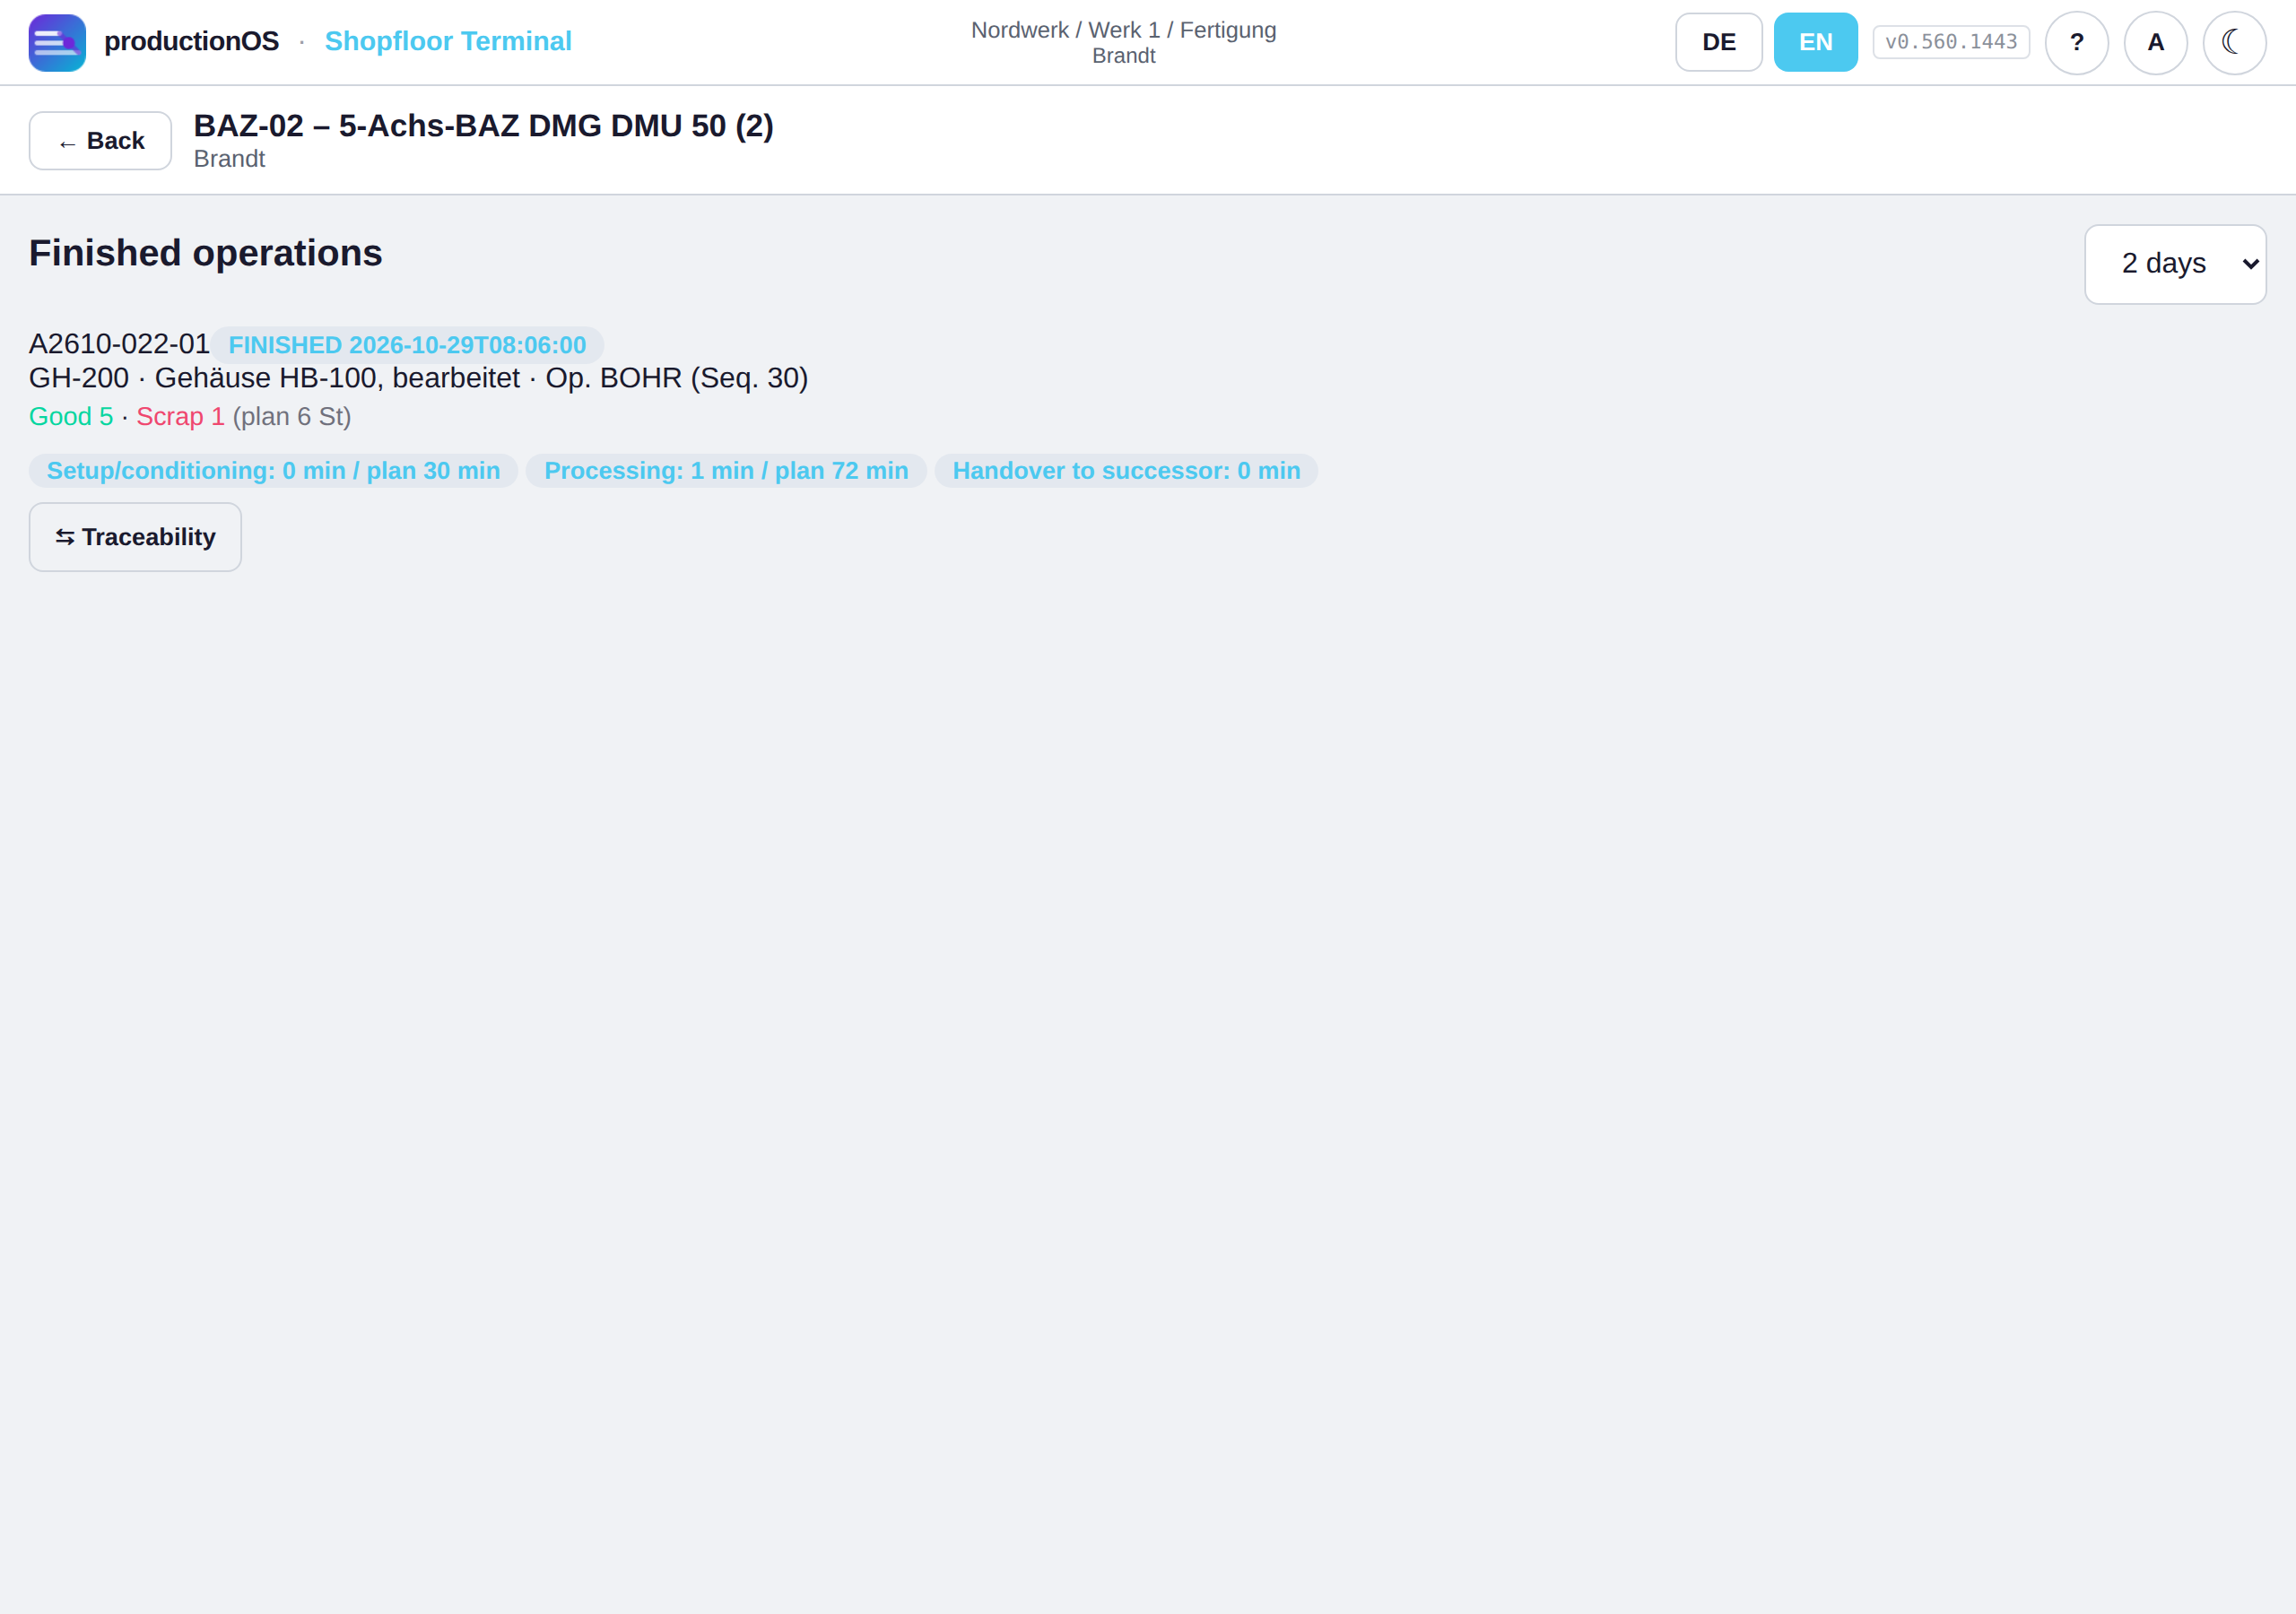Switch language to DE
2296x1614 pixels.
point(1718,42)
